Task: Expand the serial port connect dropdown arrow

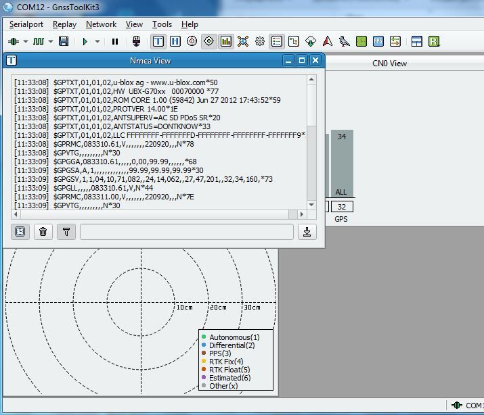Action: tap(26, 41)
